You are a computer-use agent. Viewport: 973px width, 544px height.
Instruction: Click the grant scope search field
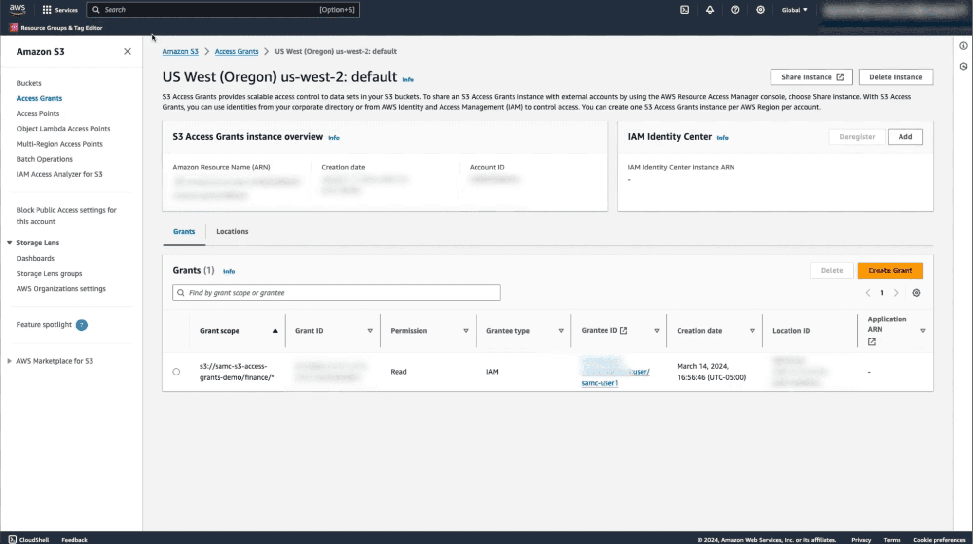click(336, 292)
